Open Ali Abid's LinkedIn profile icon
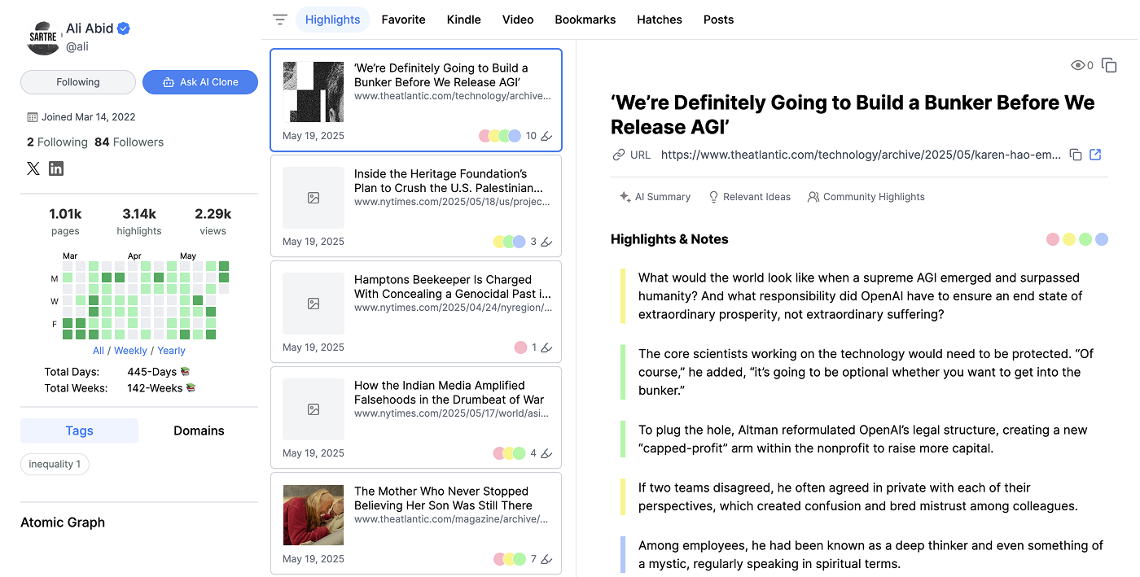The image size is (1140, 577). pyautogui.click(x=56, y=168)
